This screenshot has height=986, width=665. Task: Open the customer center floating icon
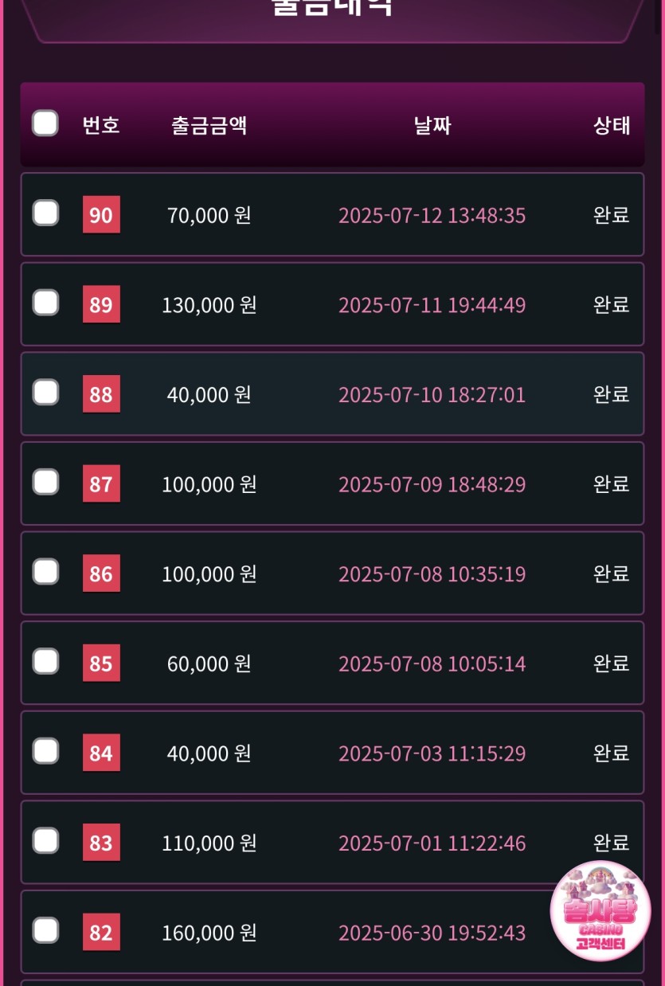tap(600, 910)
